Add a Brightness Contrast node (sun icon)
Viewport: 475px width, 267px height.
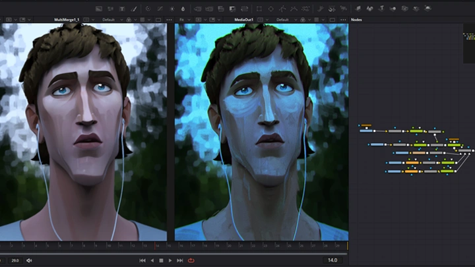172,9
